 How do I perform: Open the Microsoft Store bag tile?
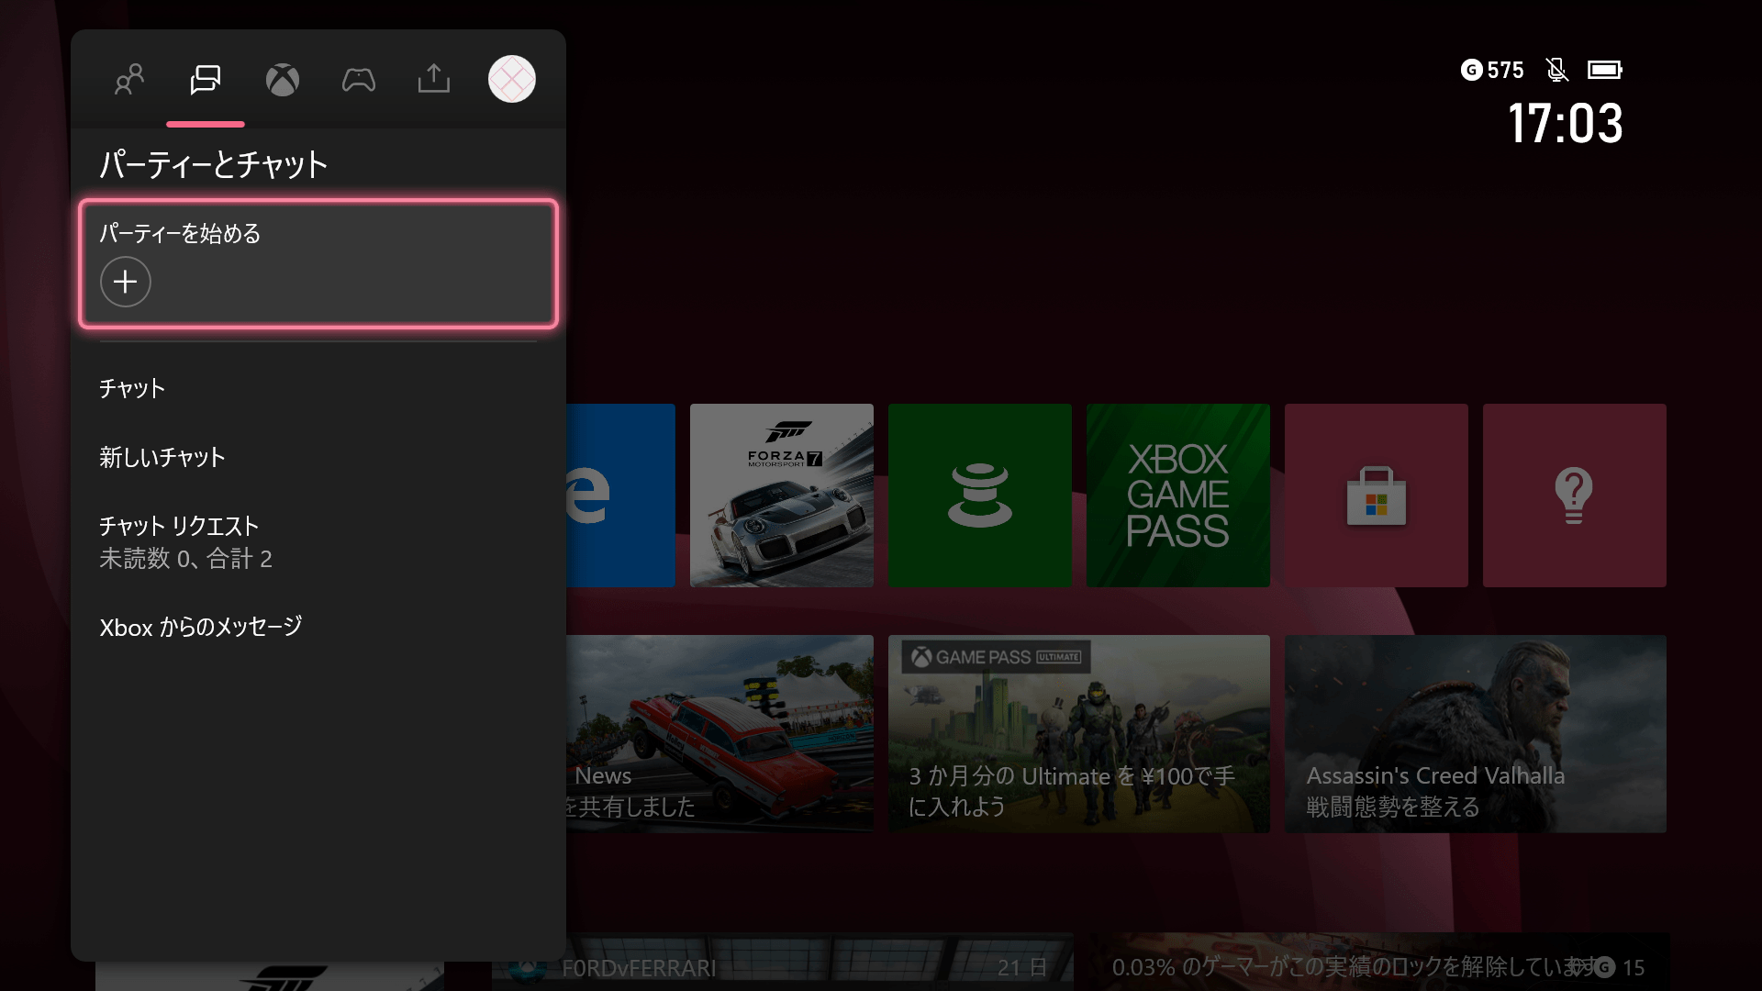point(1377,495)
